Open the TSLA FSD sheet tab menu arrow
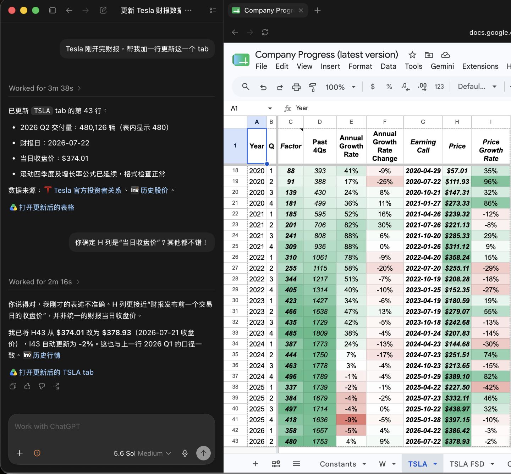 [x=493, y=464]
